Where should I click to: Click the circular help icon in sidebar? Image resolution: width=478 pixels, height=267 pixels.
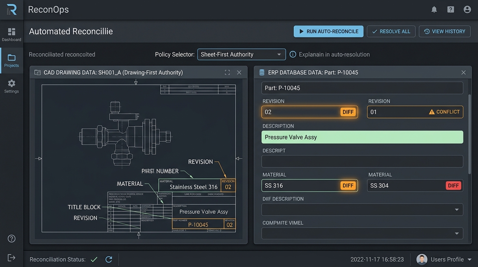(11, 238)
